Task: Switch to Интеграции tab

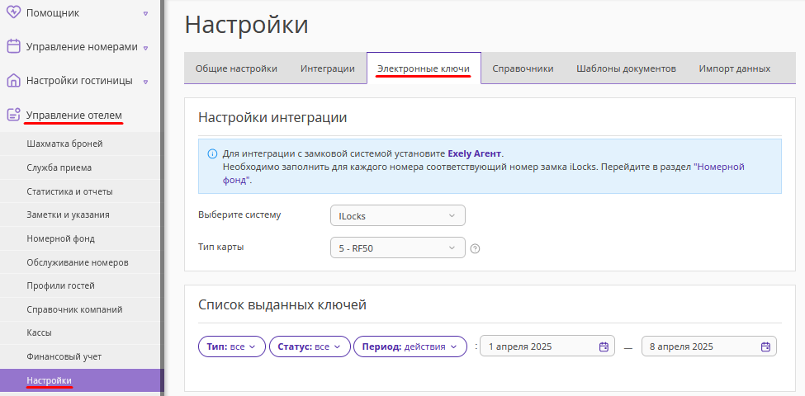Action: click(328, 68)
